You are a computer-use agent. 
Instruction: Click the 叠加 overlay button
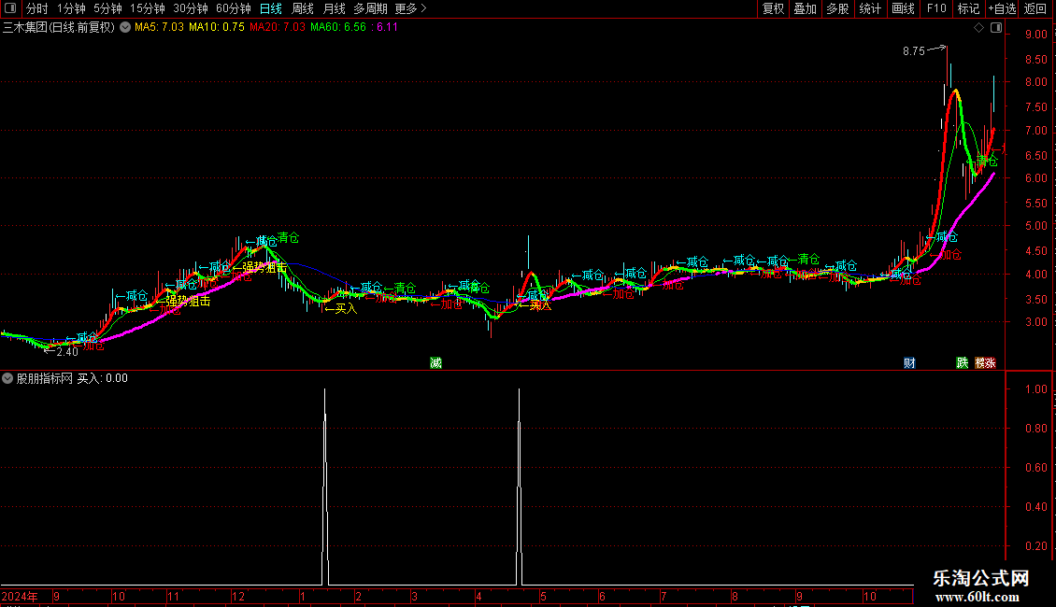805,8
